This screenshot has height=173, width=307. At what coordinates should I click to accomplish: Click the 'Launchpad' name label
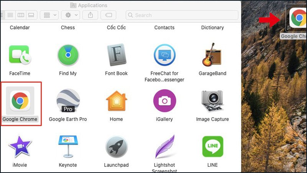click(x=116, y=165)
